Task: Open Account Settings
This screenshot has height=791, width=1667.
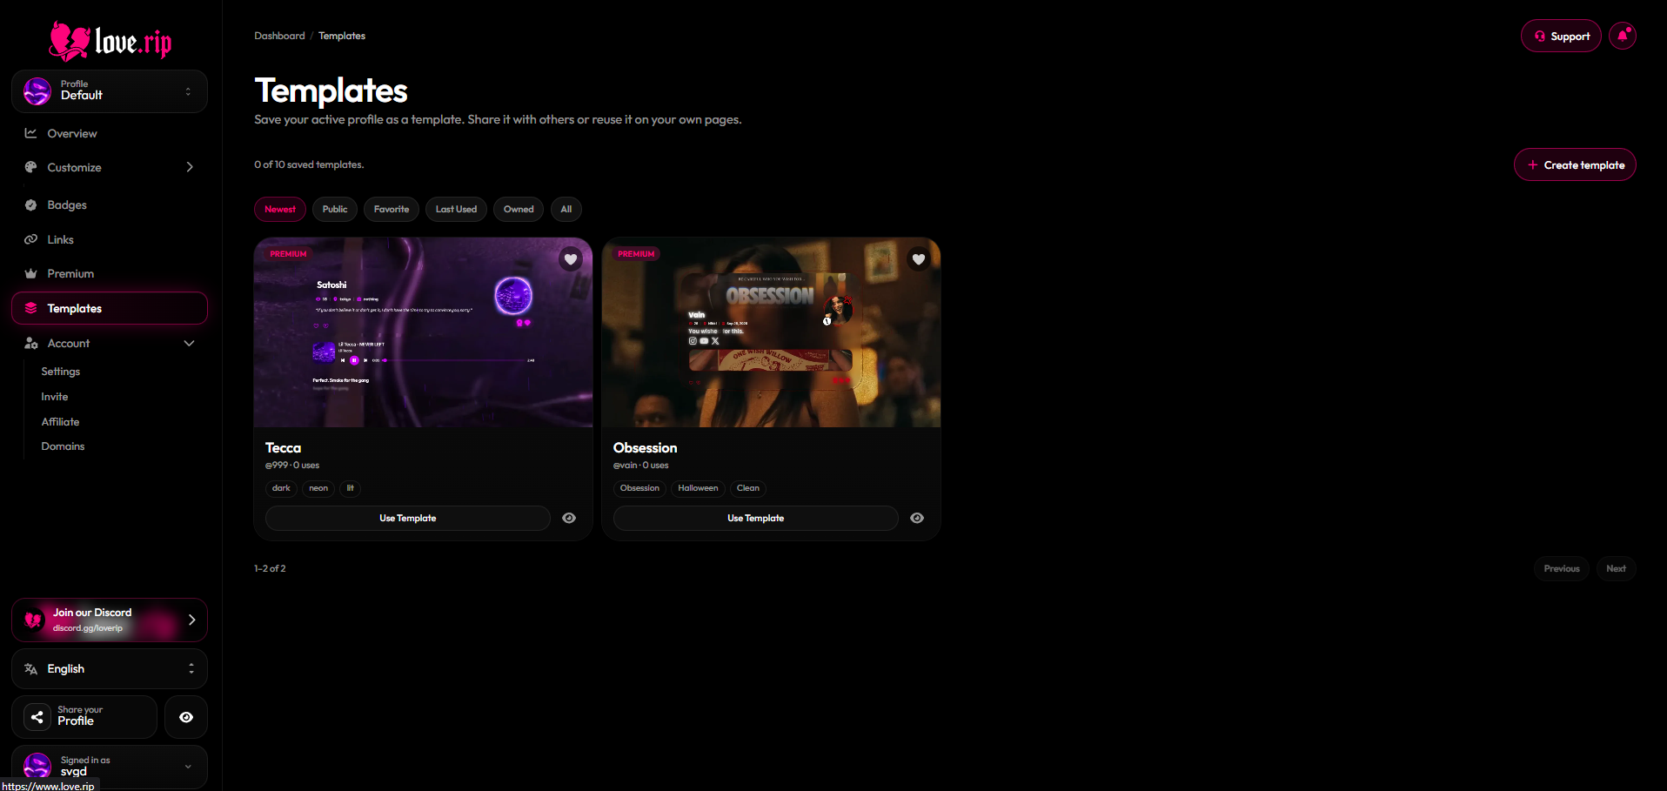Action: (x=61, y=372)
